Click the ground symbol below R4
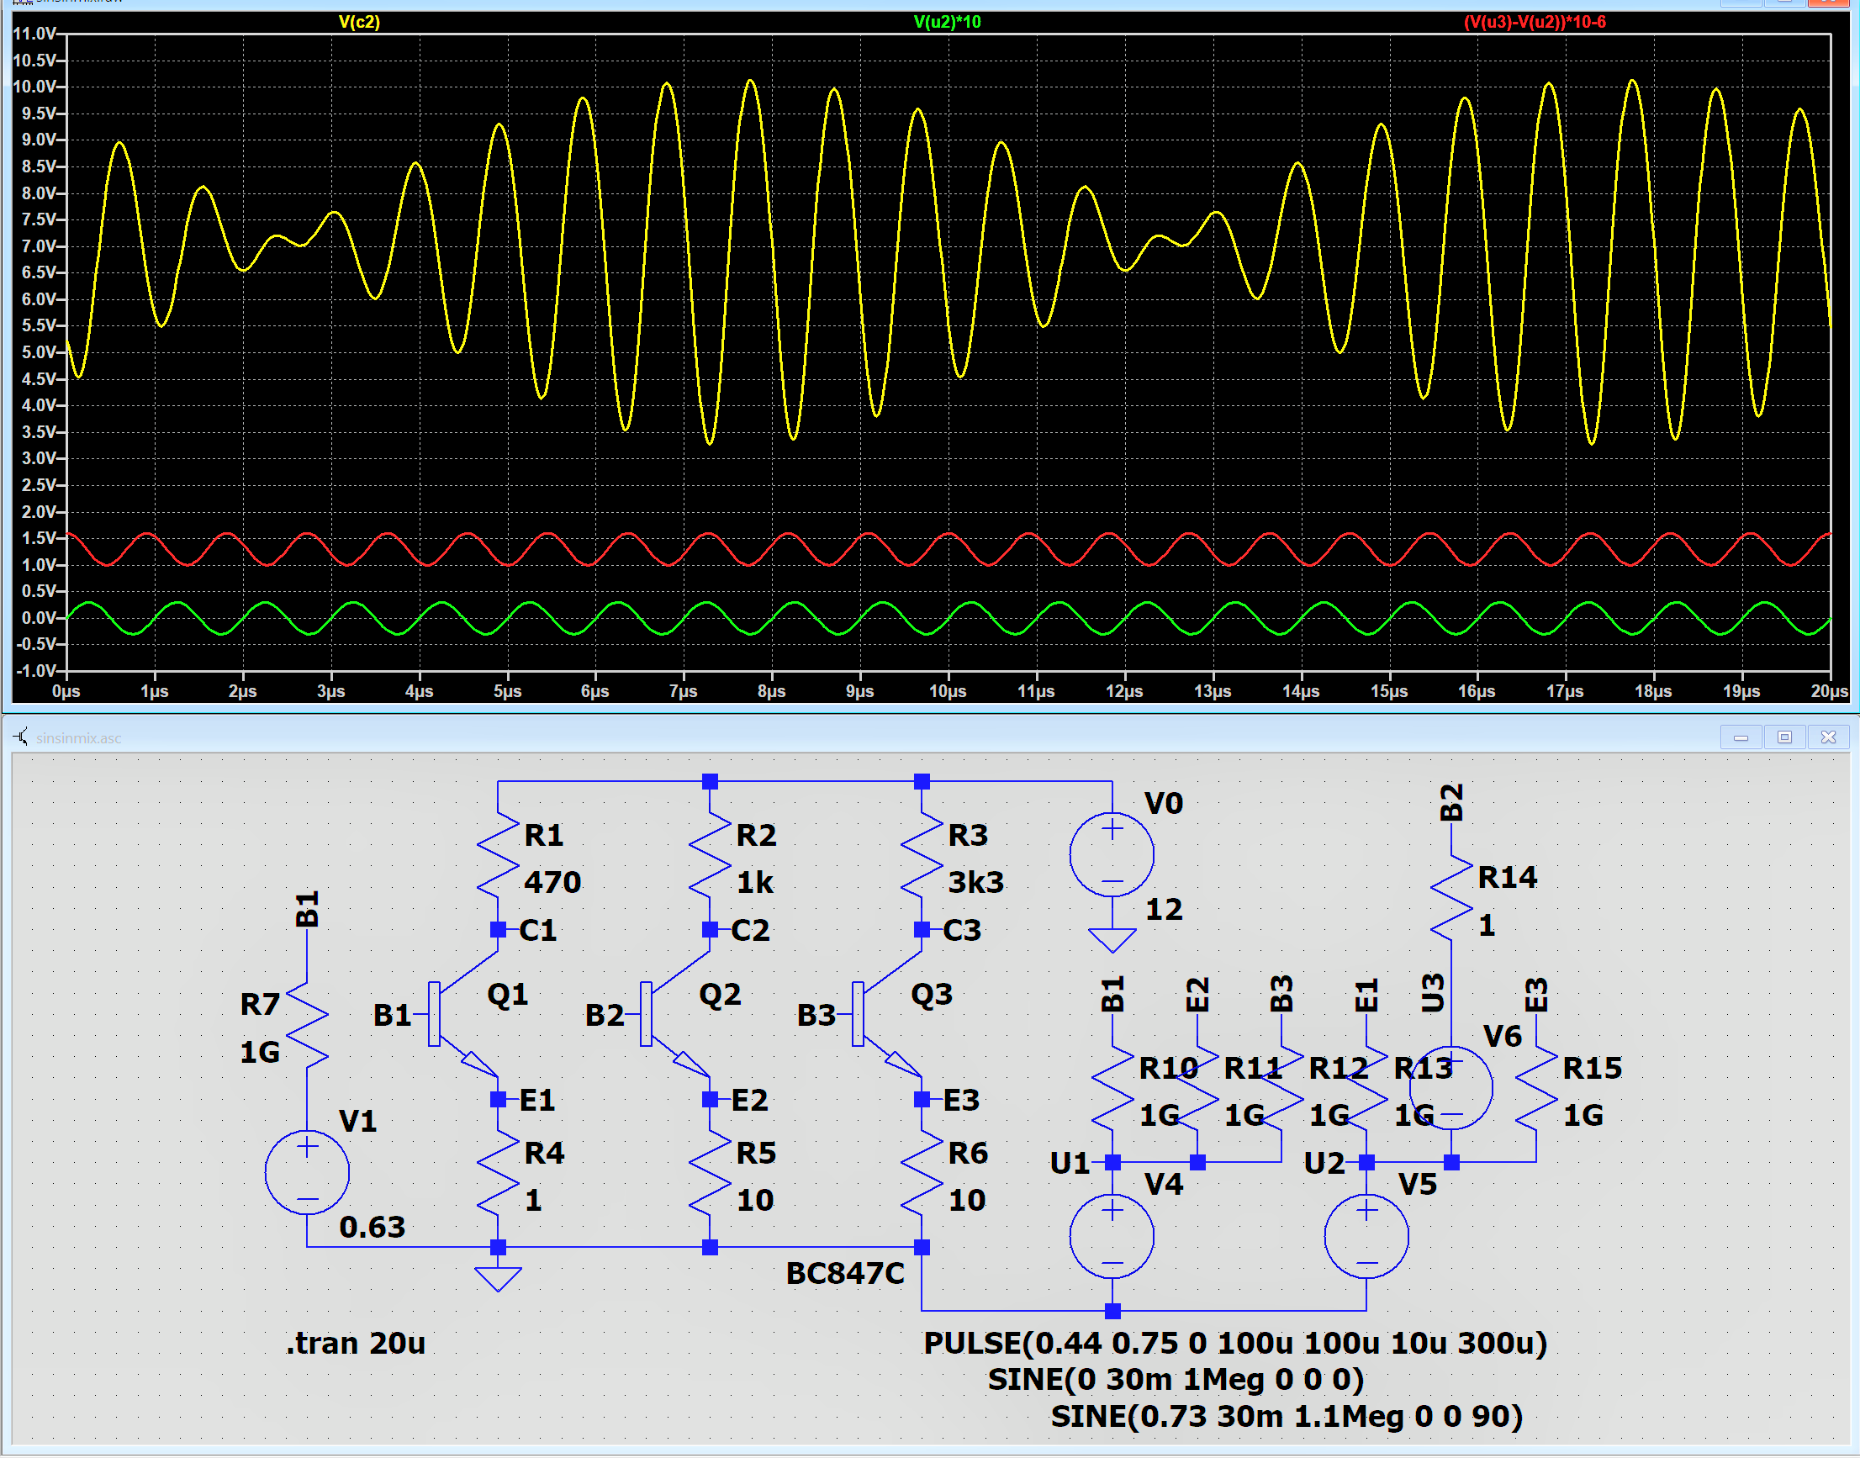1860x1458 pixels. pos(498,1278)
